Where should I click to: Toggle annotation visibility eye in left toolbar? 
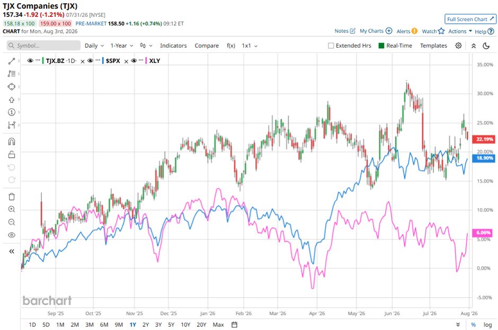click(x=12, y=235)
